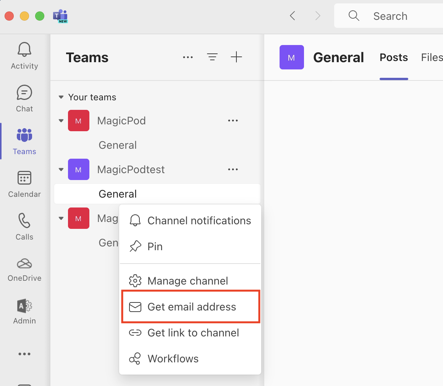
Task: Switch to the Posts tab
Action: (394, 58)
